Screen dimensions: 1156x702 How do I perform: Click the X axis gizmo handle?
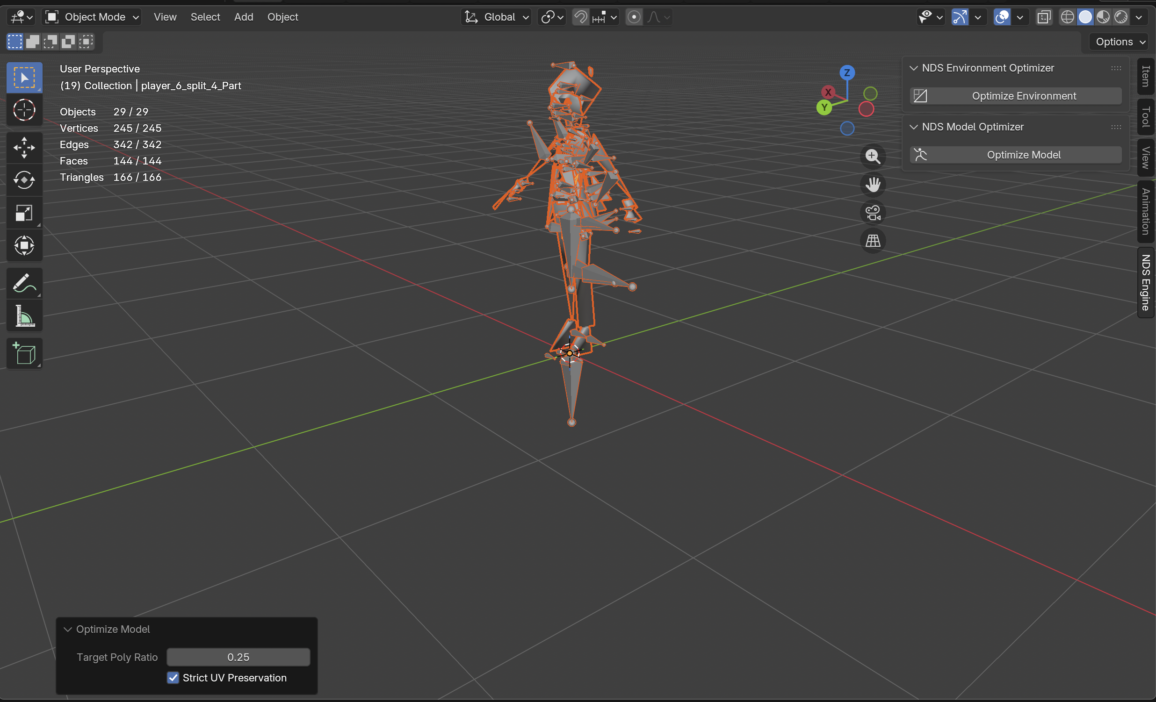click(828, 92)
